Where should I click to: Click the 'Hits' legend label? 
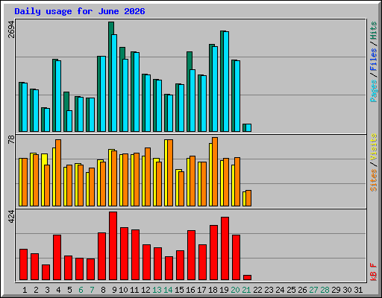point(373,31)
